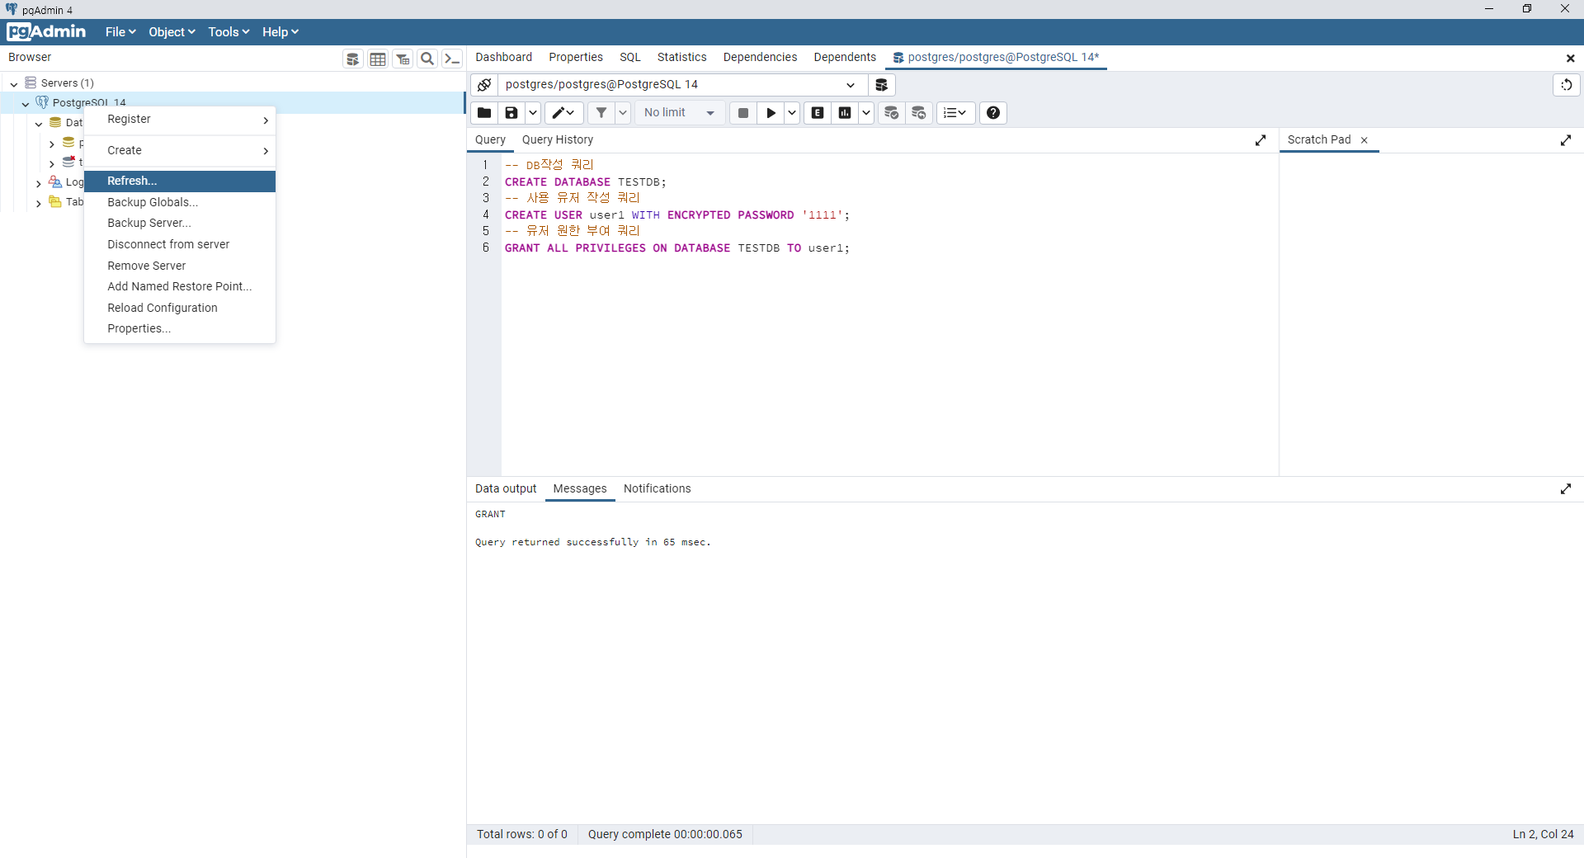This screenshot has width=1584, height=858.
Task: Choose Properties... from the context menu
Action: pos(180,329)
